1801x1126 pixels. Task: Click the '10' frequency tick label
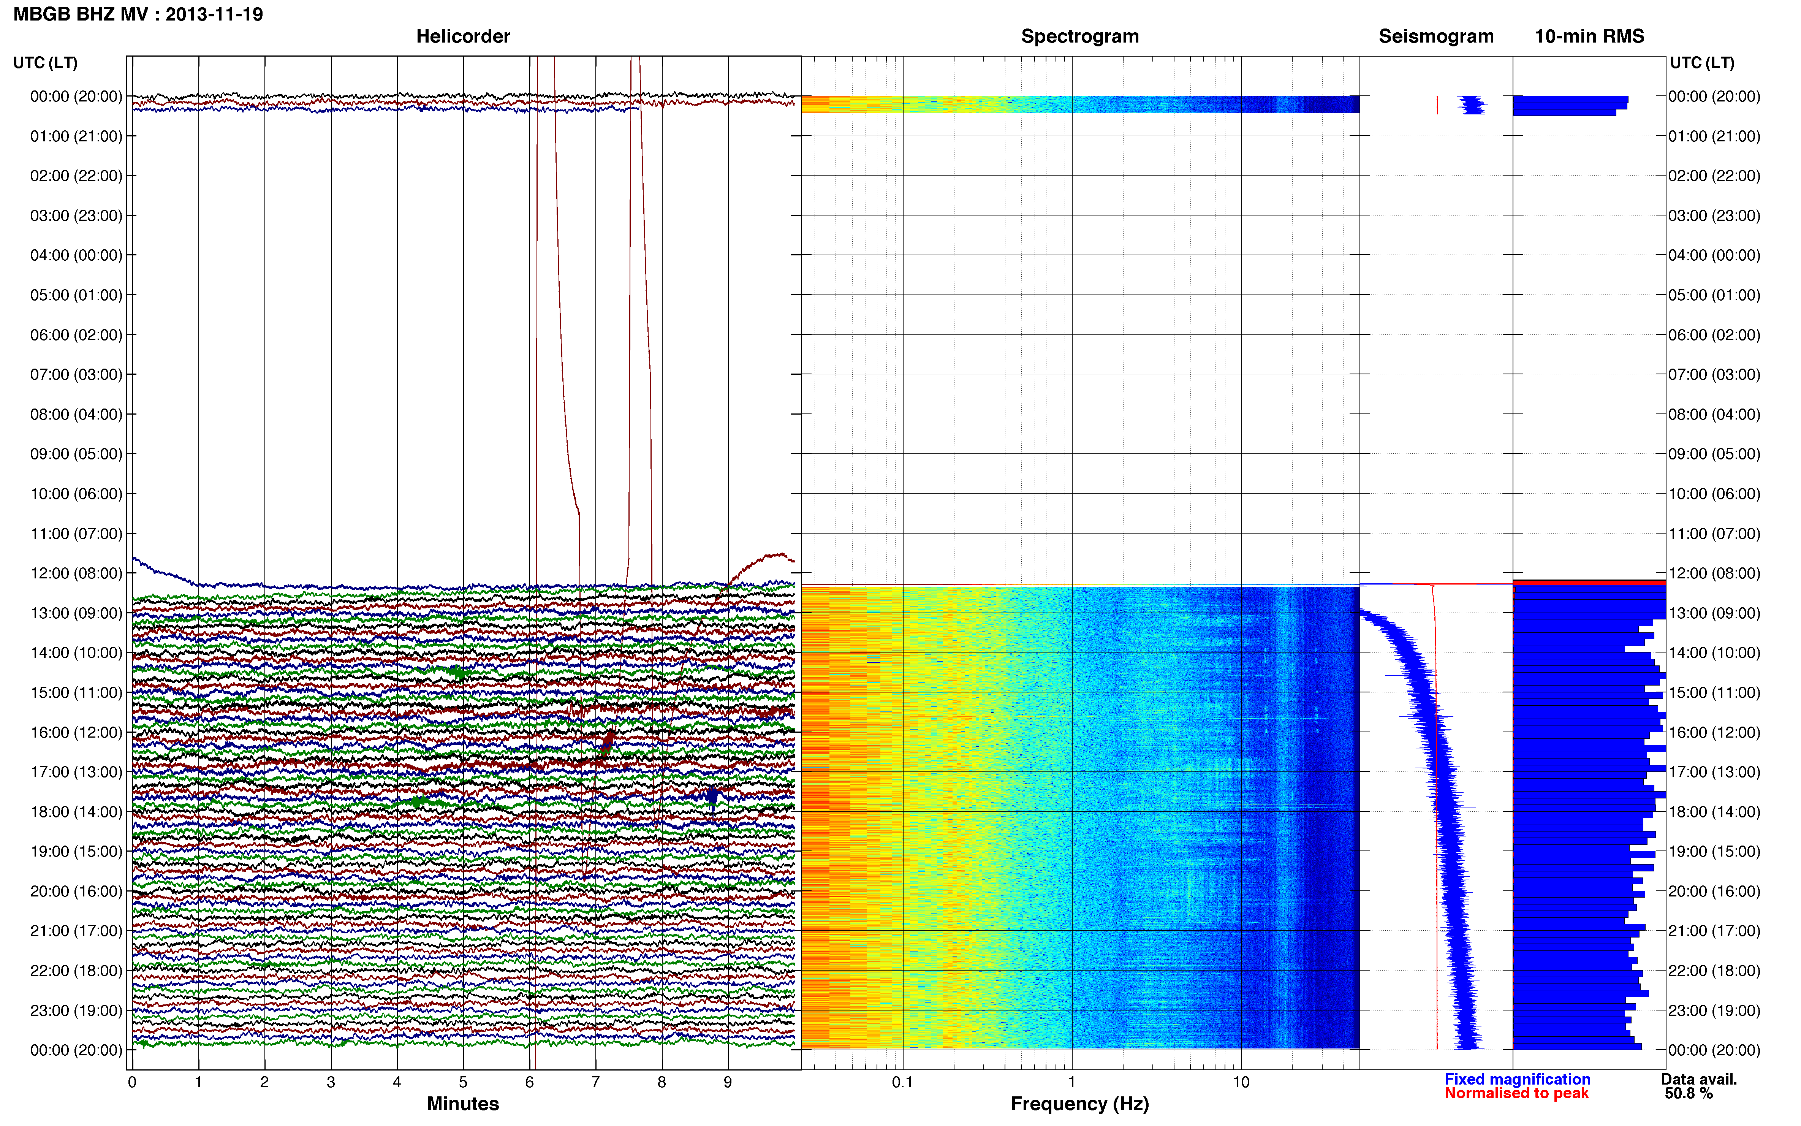pos(1241,1082)
